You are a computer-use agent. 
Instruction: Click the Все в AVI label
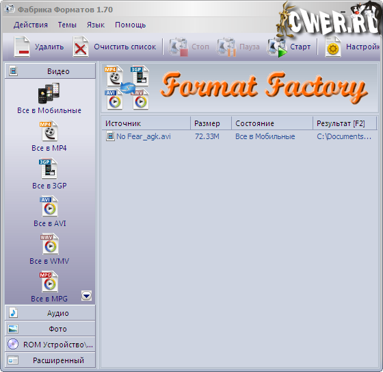50,223
